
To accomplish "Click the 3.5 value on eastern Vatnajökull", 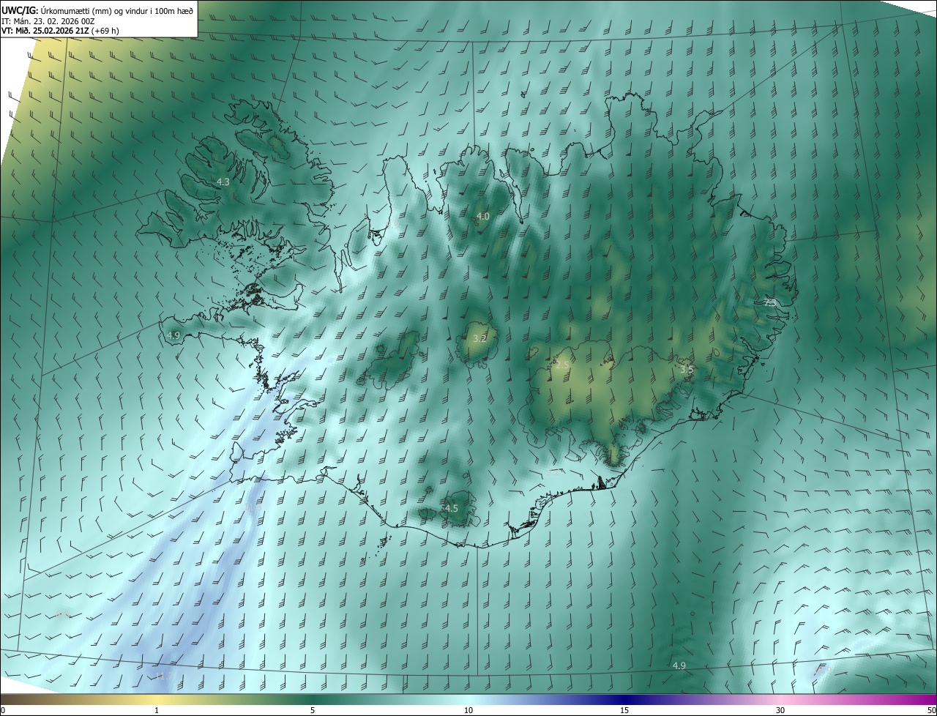I will click(686, 370).
